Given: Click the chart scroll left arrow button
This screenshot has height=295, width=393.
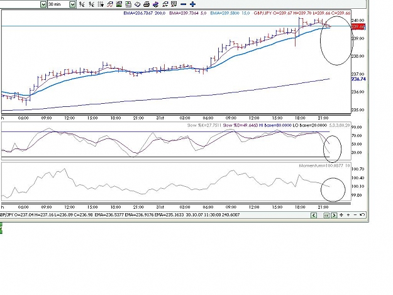Looking at the screenshot, I should (x=314, y=215).
